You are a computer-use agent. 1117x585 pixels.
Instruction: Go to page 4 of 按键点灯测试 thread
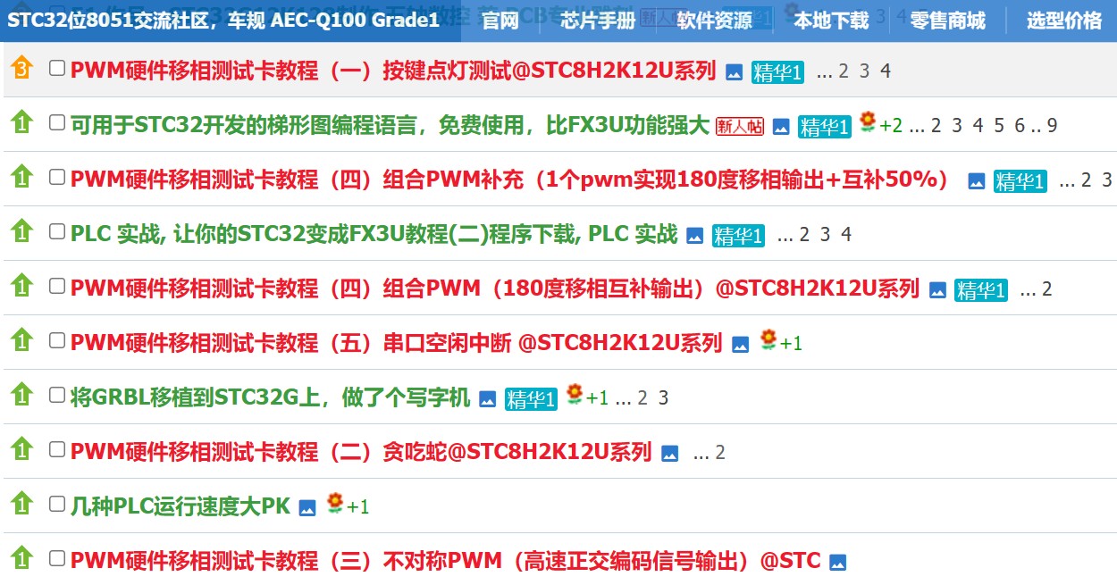[x=886, y=71]
